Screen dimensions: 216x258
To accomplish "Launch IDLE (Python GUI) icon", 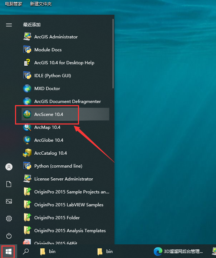I will tap(27, 75).
